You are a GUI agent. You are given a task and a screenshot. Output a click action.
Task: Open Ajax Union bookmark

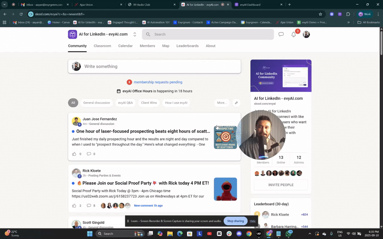(x=285, y=22)
